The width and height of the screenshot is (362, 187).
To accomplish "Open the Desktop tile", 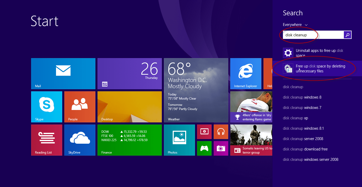I will point(130,107).
